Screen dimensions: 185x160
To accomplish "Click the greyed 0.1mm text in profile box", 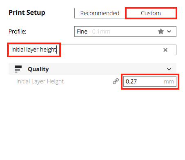I will tap(101, 32).
